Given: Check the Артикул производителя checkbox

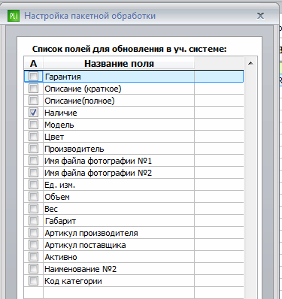Looking at the screenshot, I should (33, 232).
